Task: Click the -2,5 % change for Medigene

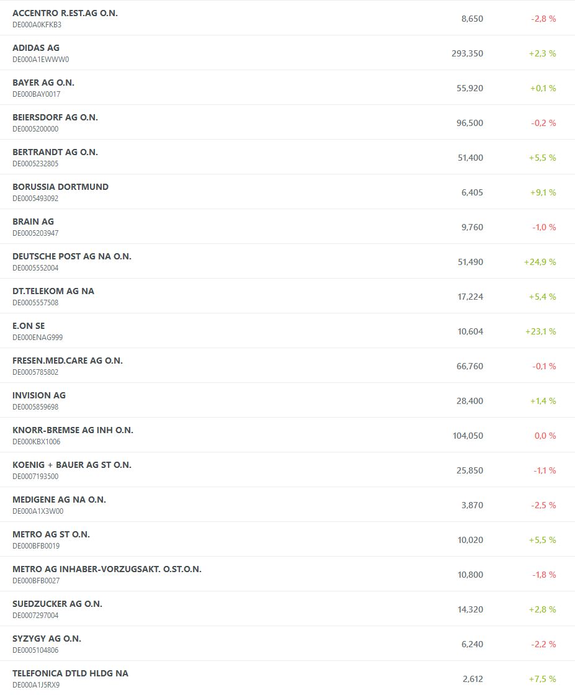Action: (x=543, y=505)
